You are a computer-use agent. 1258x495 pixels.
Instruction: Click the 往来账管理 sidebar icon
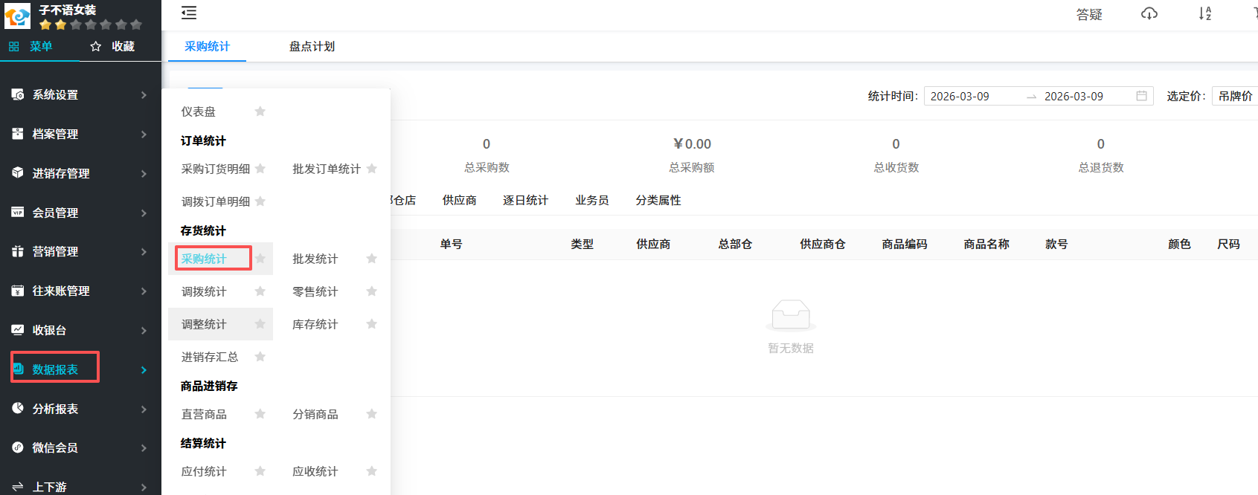18,291
